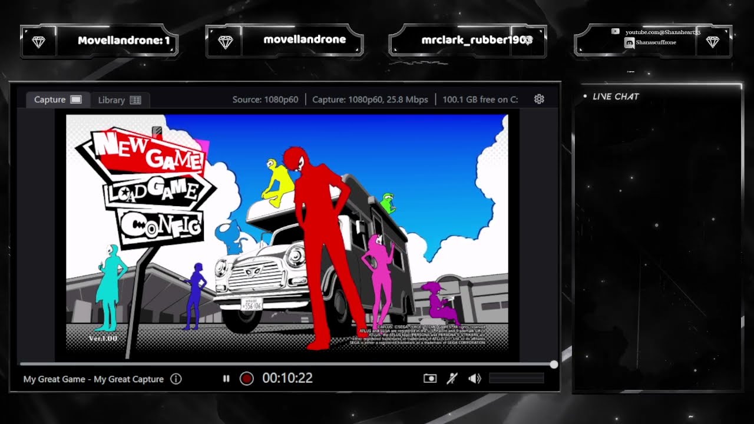Click the yellow character sitting on the van
754x424 pixels.
[277, 183]
